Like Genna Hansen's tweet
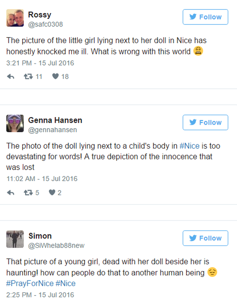Image resolution: width=237 pixels, height=303 pixels. (51, 193)
